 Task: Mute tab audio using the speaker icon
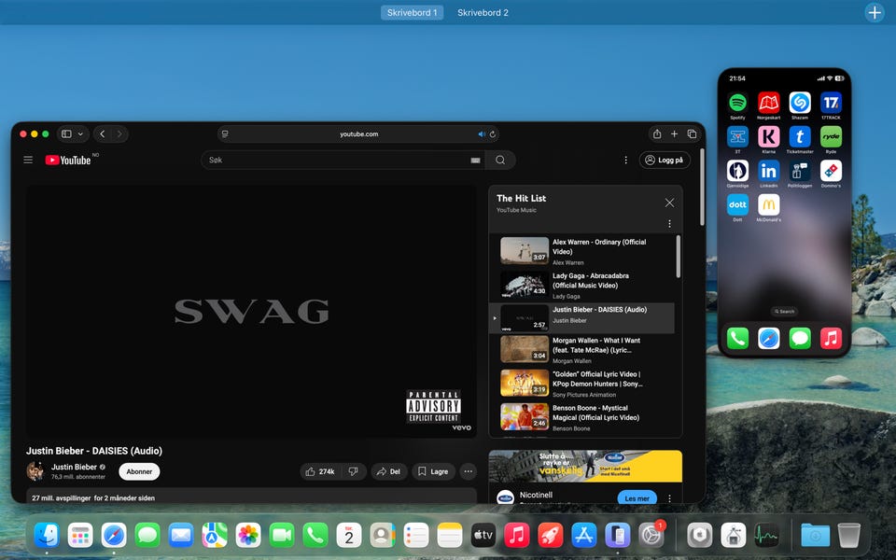[x=482, y=134]
